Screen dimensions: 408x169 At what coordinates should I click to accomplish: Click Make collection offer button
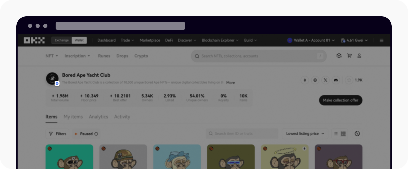pos(341,100)
